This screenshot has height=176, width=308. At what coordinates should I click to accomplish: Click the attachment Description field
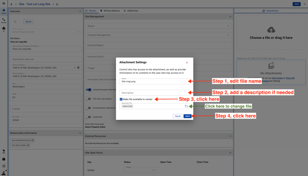(x=154, y=93)
